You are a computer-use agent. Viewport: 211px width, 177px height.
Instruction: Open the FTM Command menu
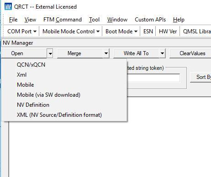point(63,20)
